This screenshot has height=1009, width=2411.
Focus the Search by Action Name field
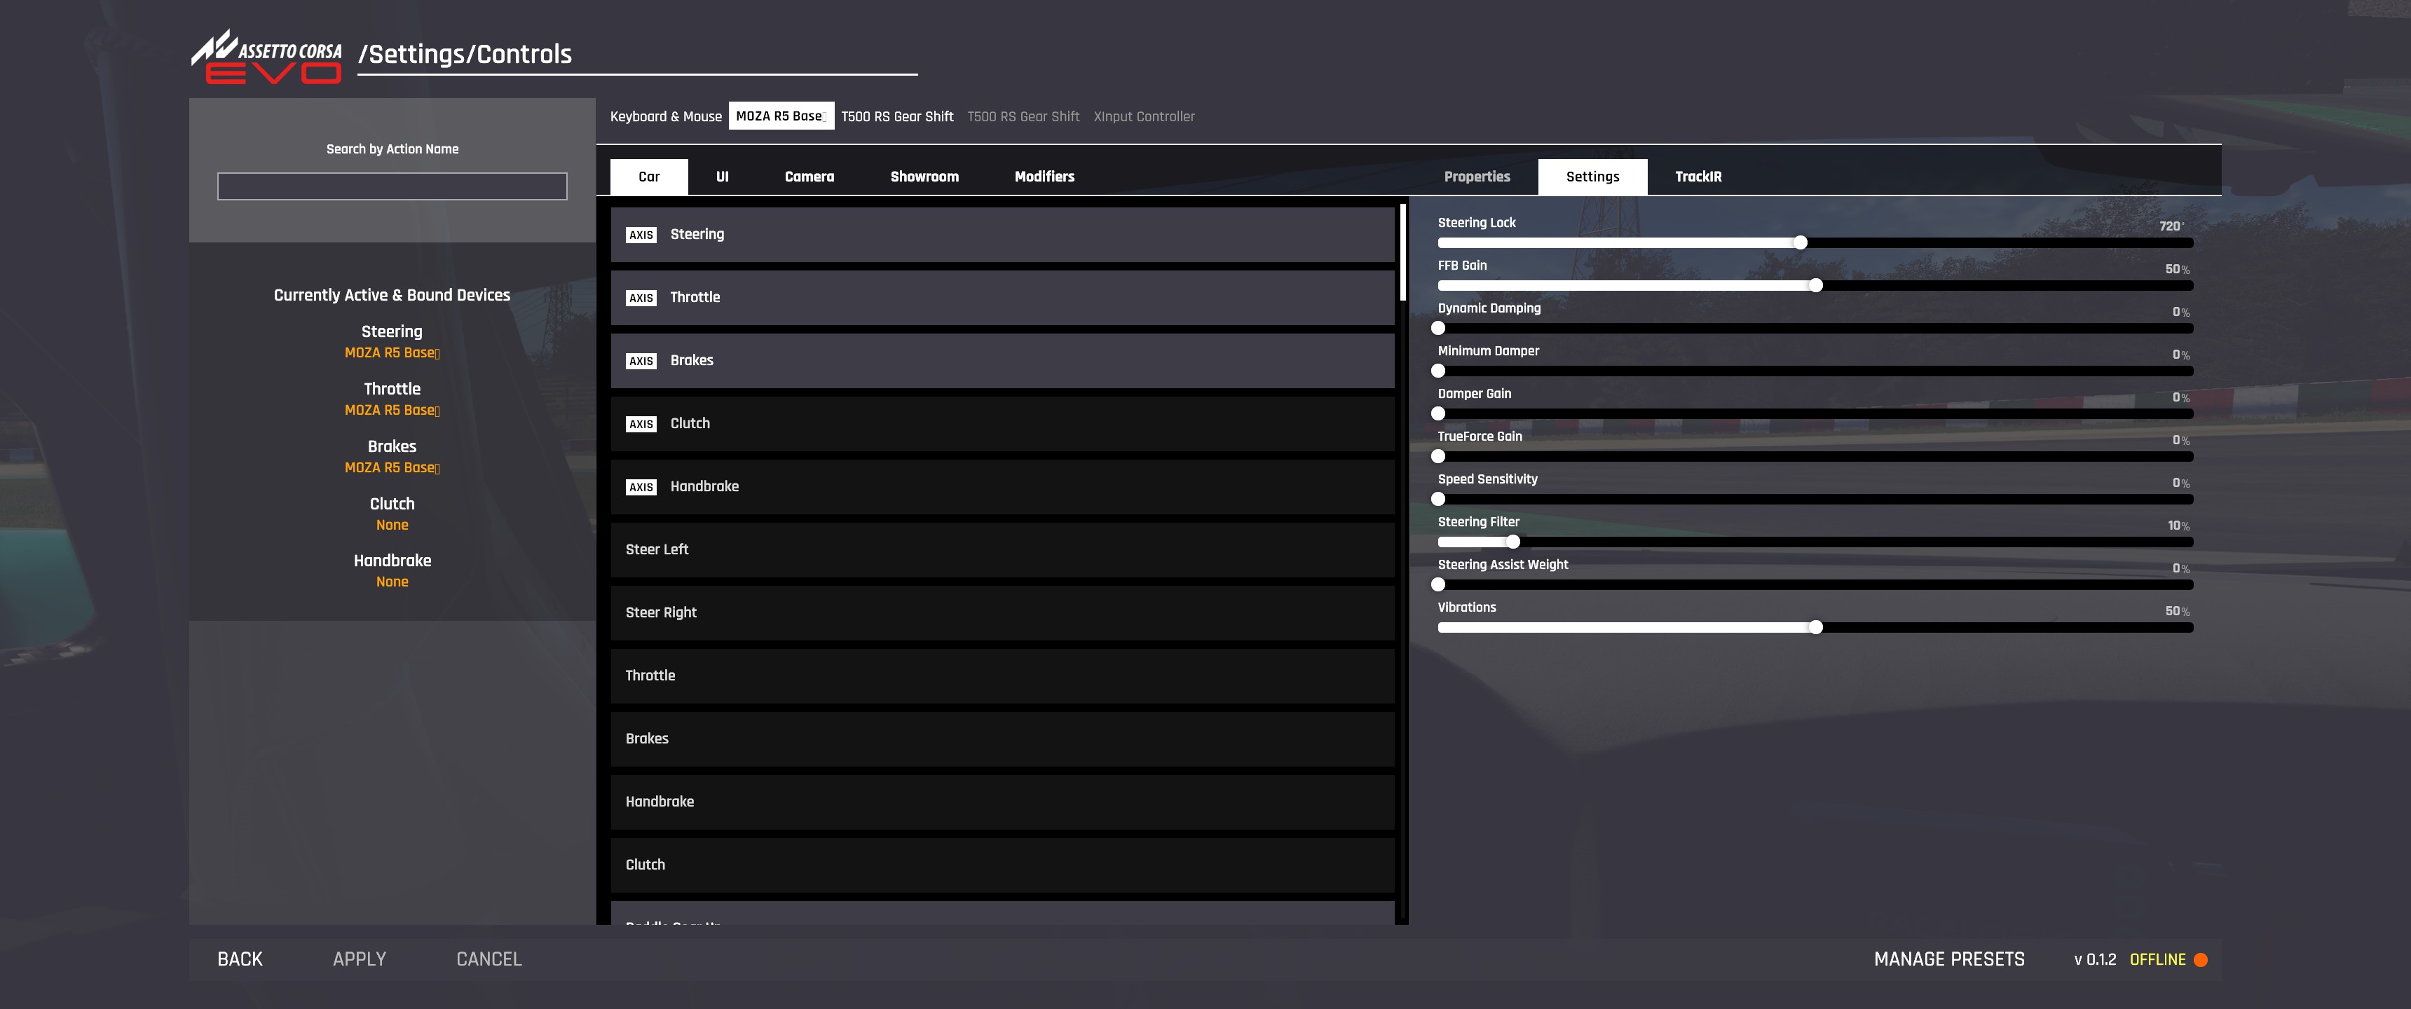(392, 186)
